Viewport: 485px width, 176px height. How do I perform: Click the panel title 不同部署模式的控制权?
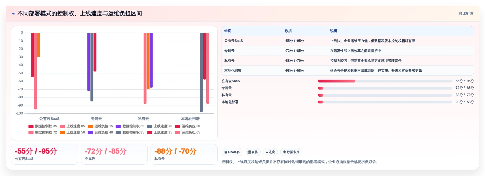pos(80,14)
